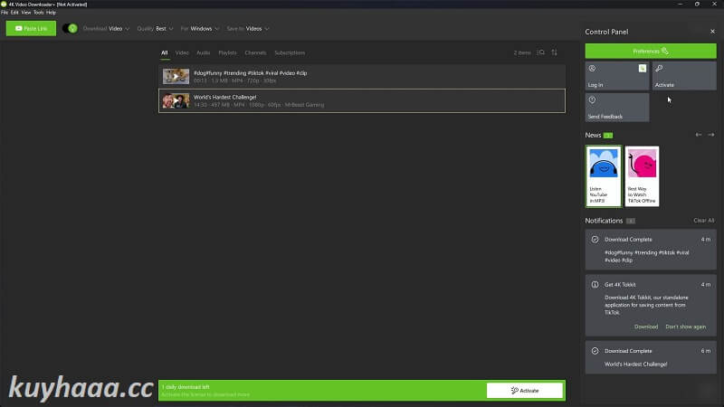Open the Get 4K Tokkit notification title

click(x=620, y=284)
